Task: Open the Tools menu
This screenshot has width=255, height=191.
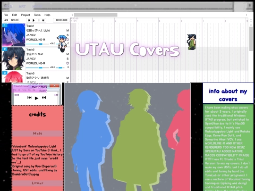Action: pyautogui.click(x=37, y=15)
